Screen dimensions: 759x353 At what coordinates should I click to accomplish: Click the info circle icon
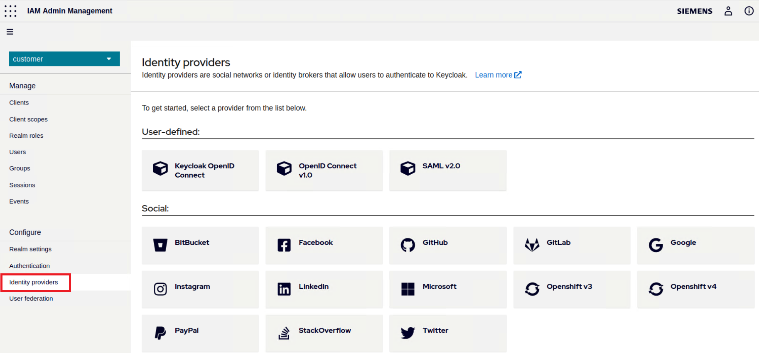(x=749, y=11)
